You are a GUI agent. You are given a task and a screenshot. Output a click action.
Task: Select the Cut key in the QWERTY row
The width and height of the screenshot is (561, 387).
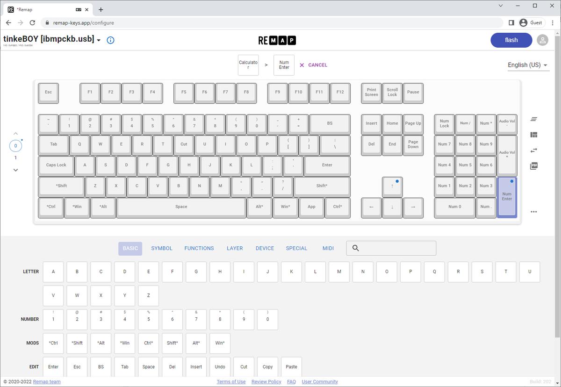(184, 144)
